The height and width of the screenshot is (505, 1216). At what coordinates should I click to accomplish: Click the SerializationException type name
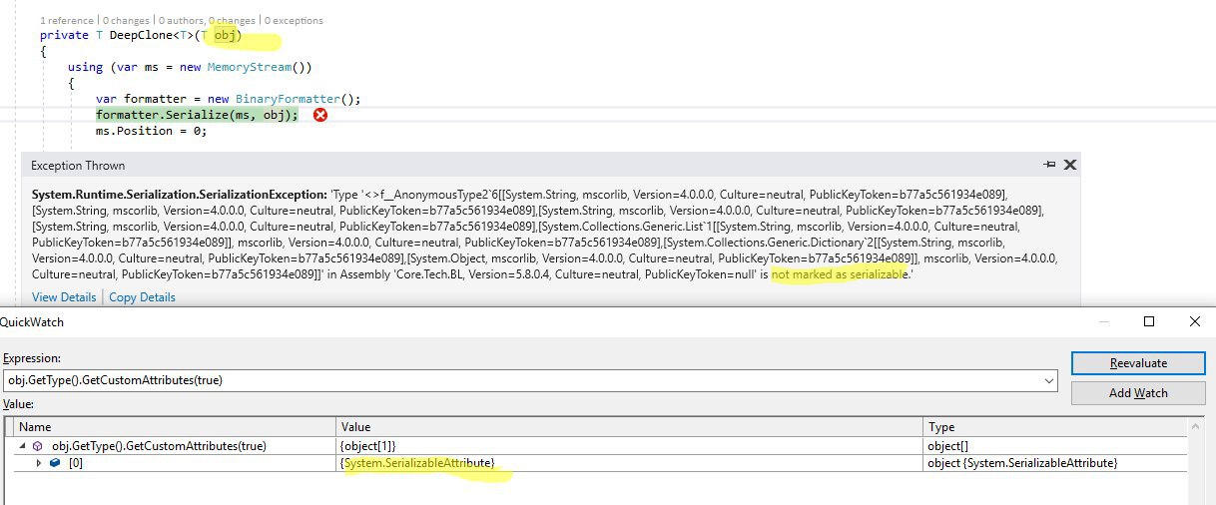click(x=180, y=194)
